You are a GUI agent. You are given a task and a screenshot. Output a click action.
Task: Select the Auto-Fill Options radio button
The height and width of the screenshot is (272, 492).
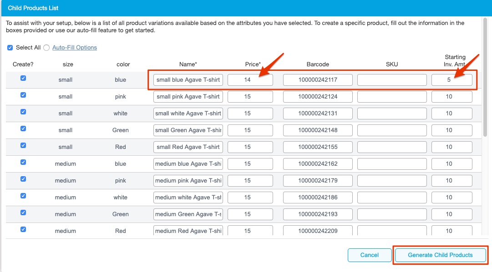(x=46, y=48)
